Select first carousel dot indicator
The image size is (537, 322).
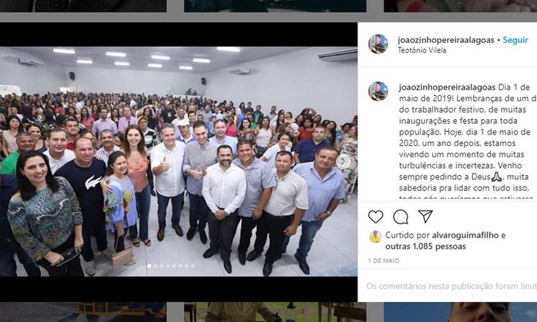(x=149, y=266)
